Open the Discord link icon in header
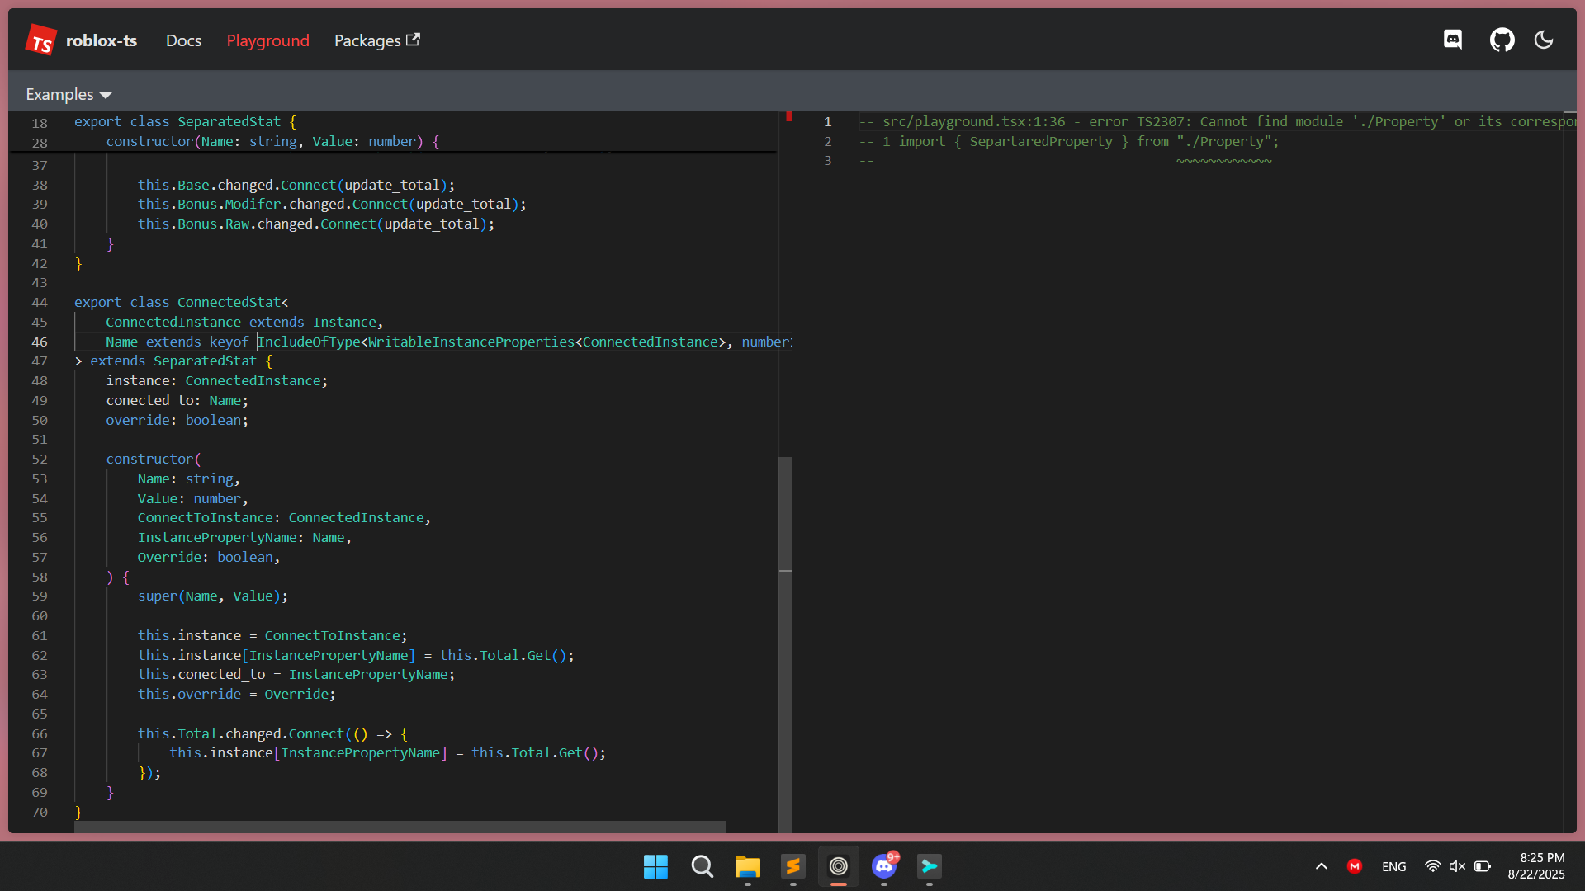Viewport: 1585px width, 891px height. (1453, 40)
